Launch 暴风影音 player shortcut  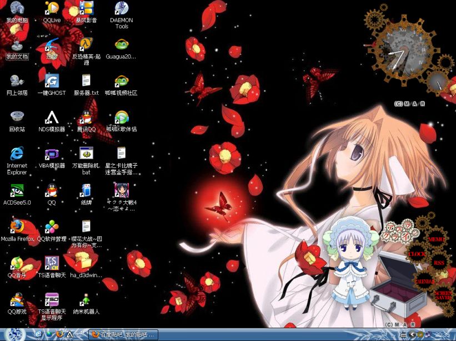coord(87,12)
